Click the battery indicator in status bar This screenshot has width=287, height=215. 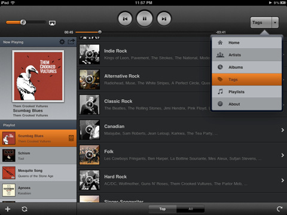pos(283,2)
